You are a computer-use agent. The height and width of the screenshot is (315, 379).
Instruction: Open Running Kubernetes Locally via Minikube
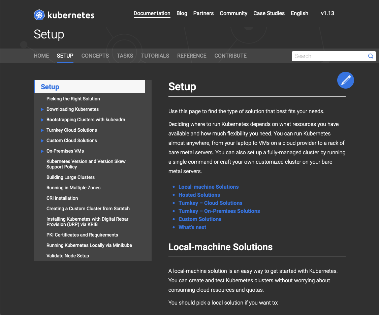point(89,245)
